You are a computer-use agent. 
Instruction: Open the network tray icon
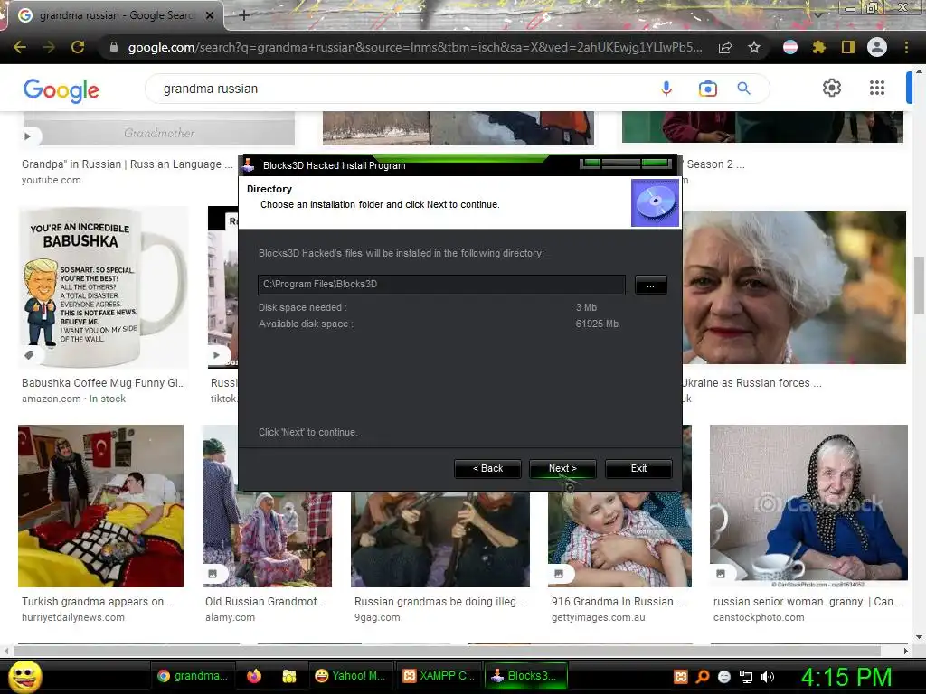[x=746, y=677]
